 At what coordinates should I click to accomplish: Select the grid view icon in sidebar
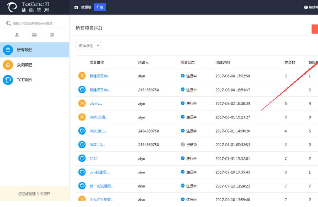click(x=52, y=35)
